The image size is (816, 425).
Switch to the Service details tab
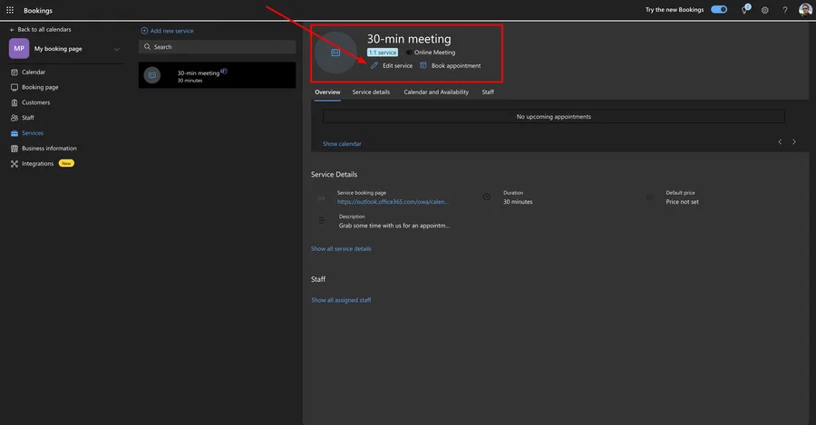[371, 92]
